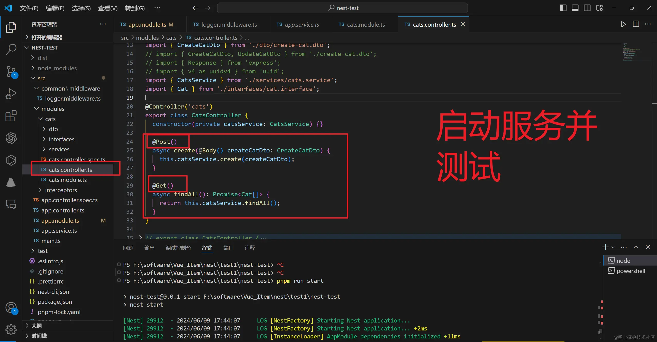Switch to the logger.middleware.ts tab
The width and height of the screenshot is (657, 342).
point(228,24)
